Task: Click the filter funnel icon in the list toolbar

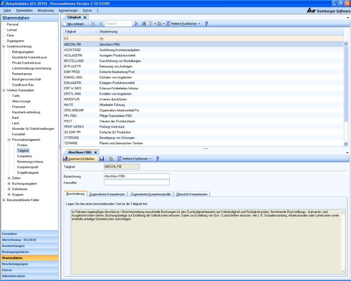Action: 150,24
